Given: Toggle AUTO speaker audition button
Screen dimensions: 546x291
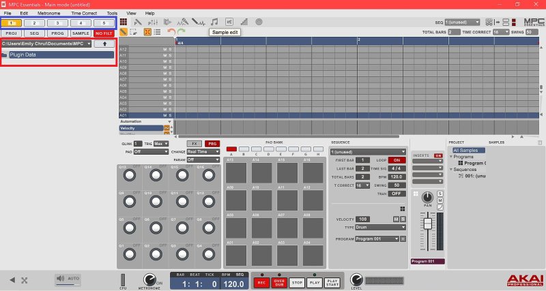Looking at the screenshot, I should (x=68, y=279).
